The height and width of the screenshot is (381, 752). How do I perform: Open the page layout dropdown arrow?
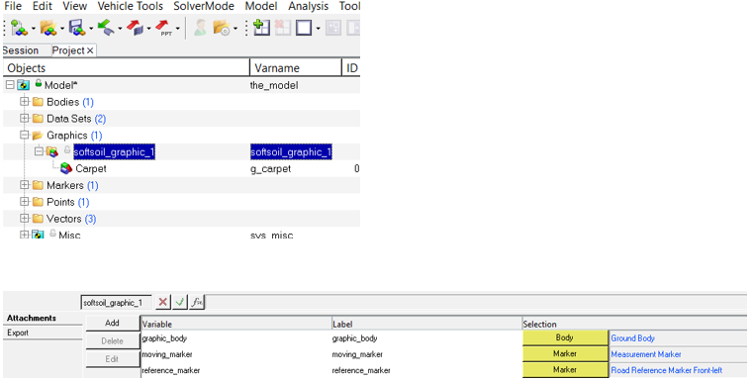[x=318, y=29]
